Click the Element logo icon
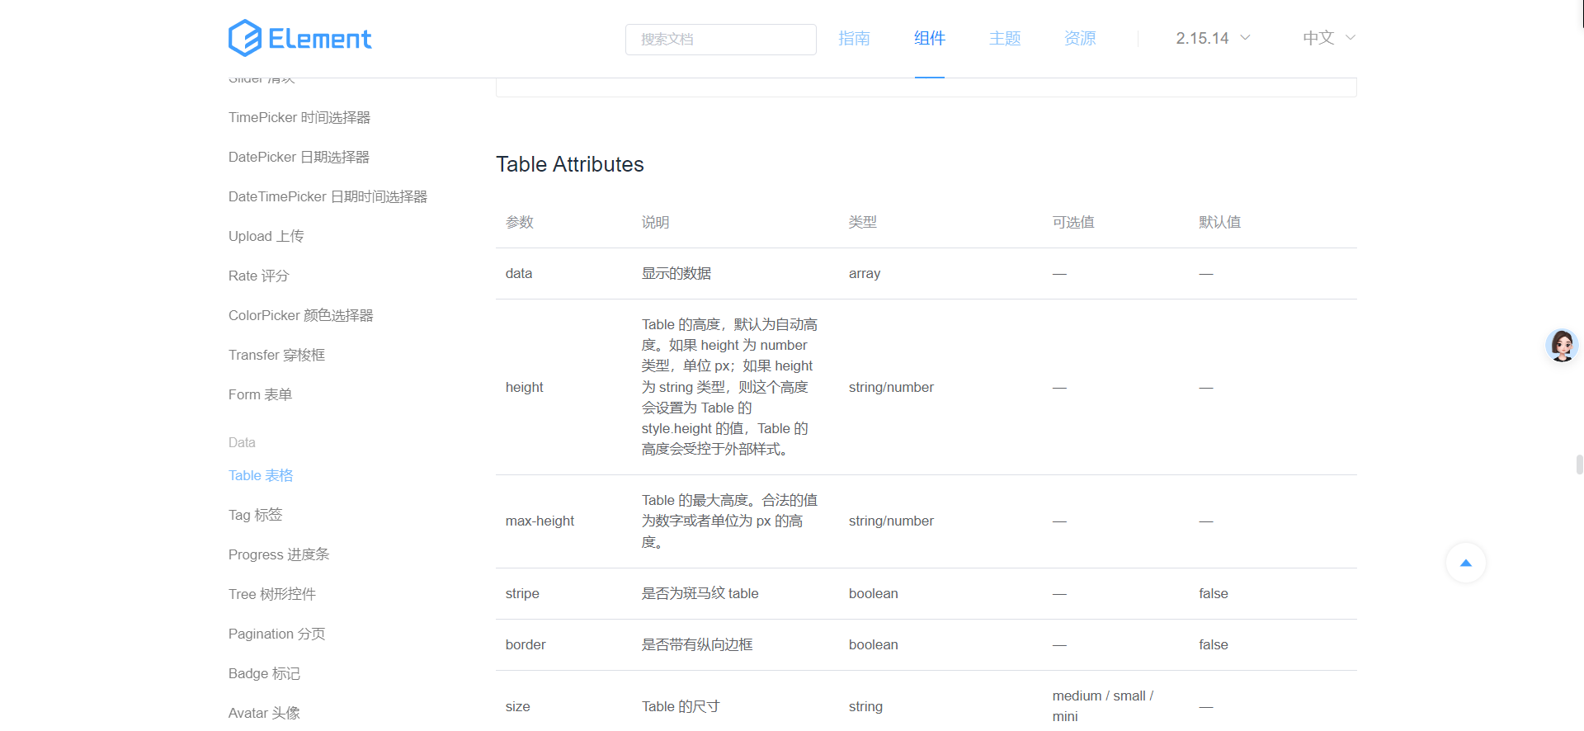 (245, 38)
